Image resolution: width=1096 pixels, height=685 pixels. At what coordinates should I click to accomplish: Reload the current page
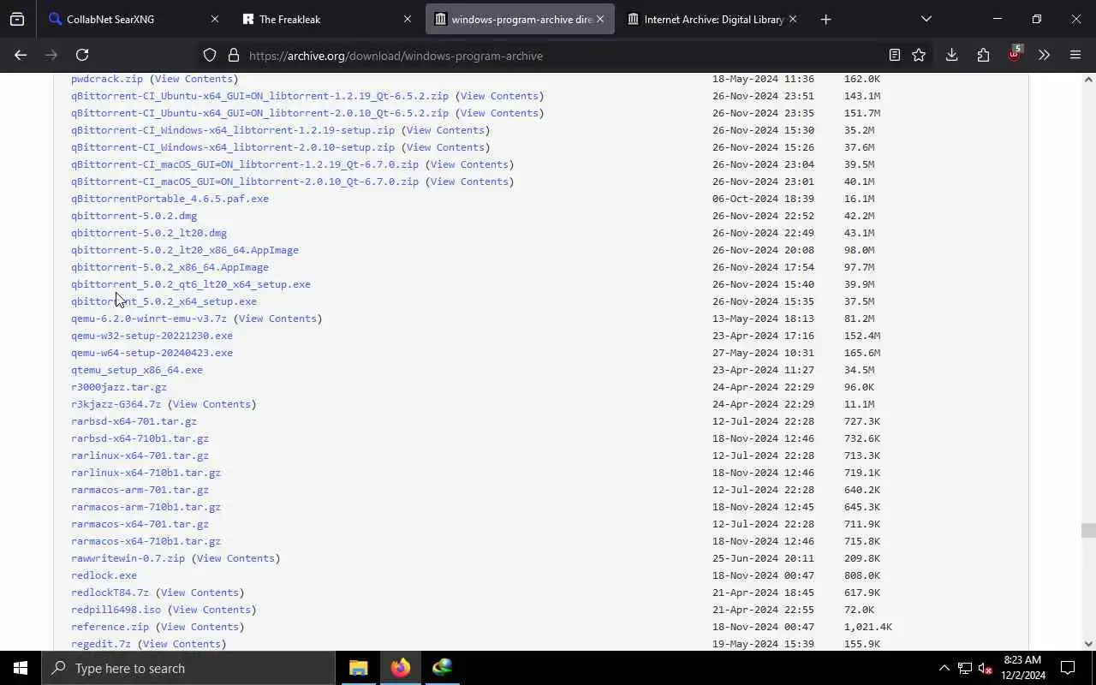pos(82,55)
